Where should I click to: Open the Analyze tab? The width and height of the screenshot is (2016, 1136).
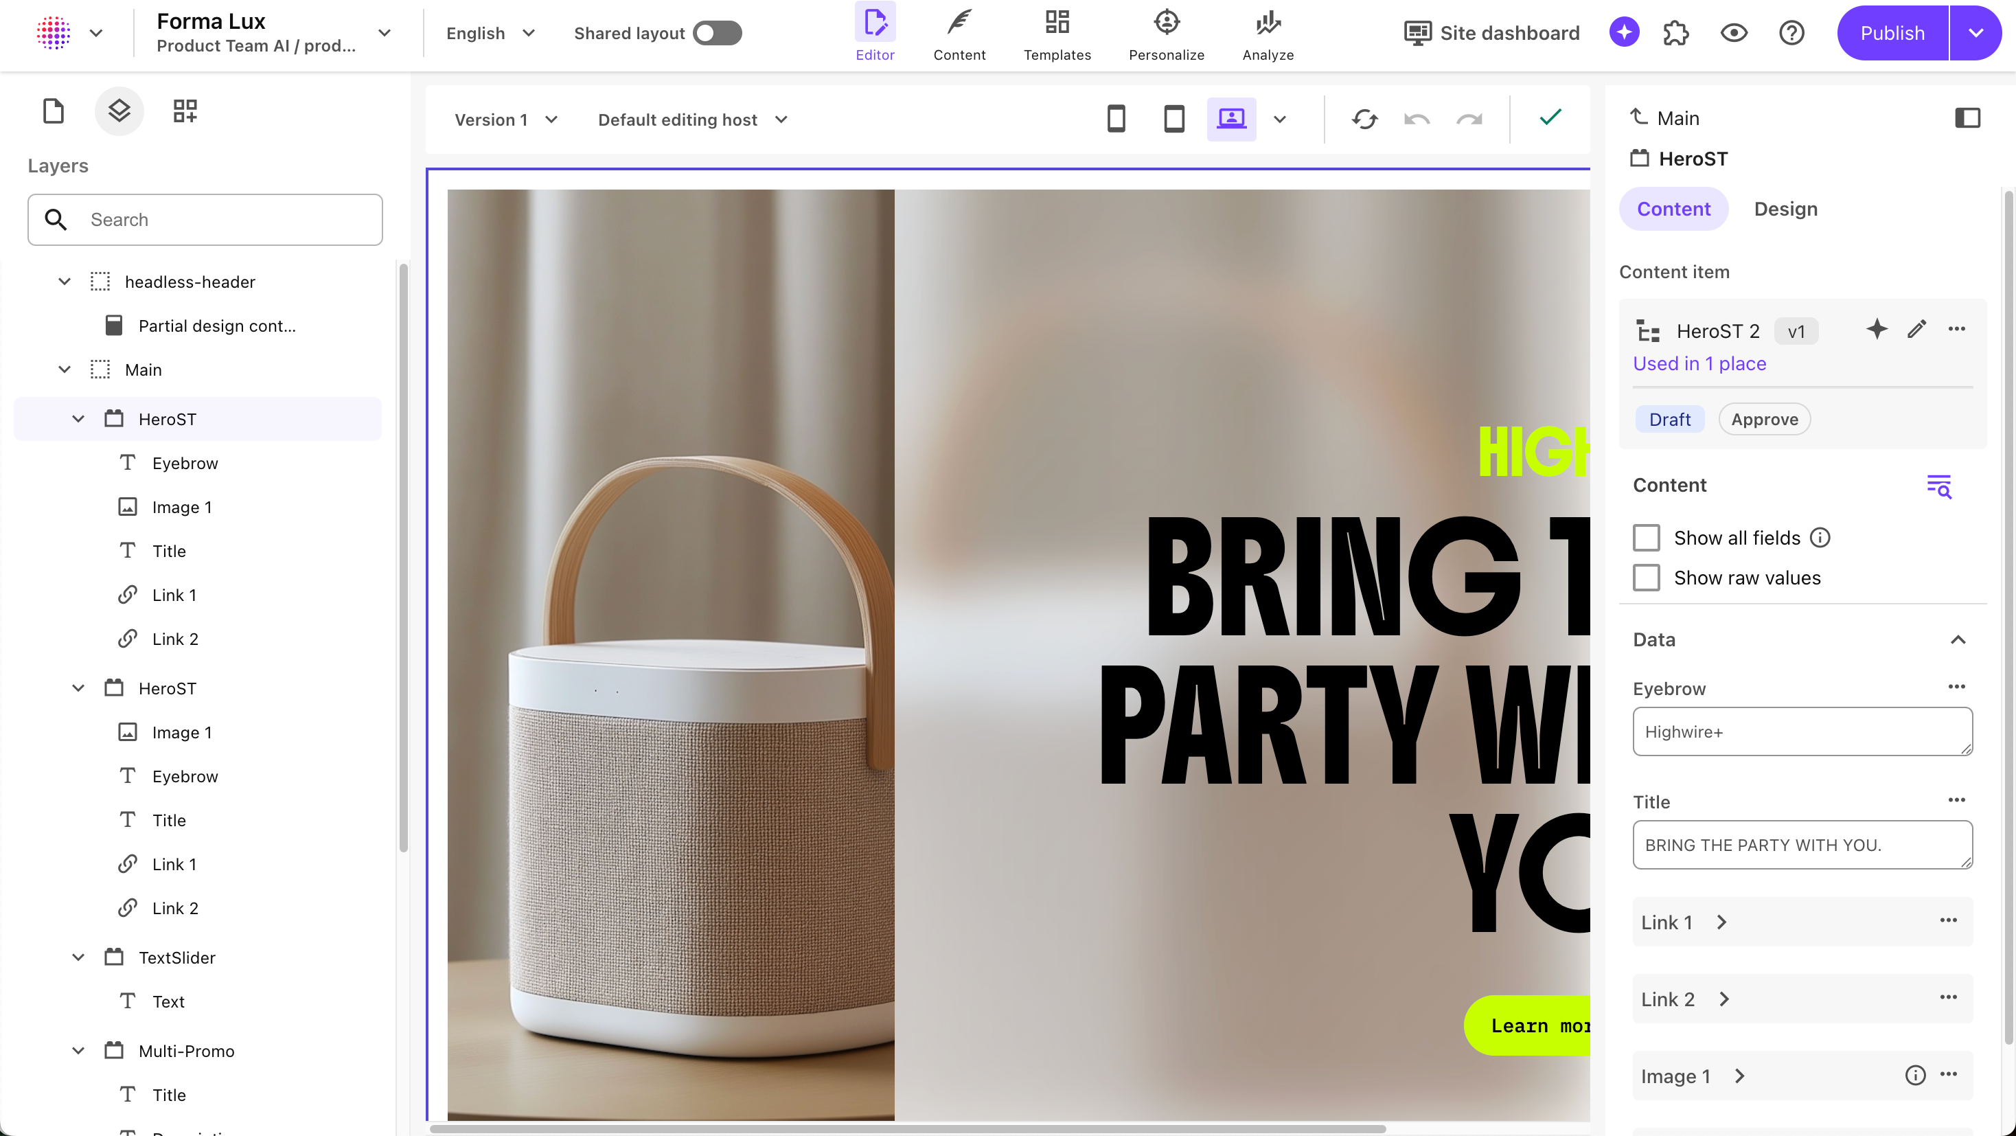(1268, 33)
